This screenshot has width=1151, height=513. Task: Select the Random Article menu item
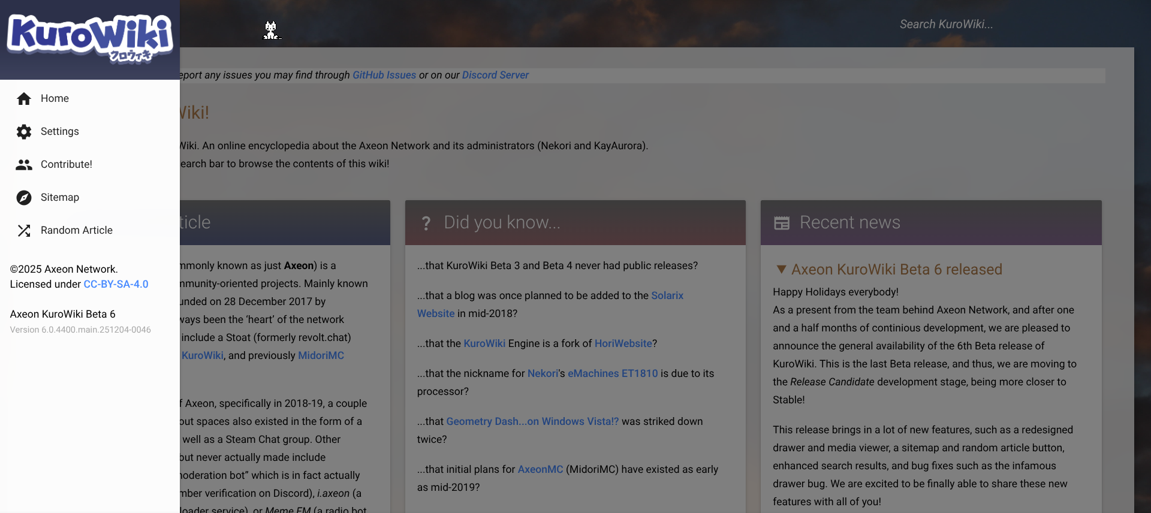90,230
